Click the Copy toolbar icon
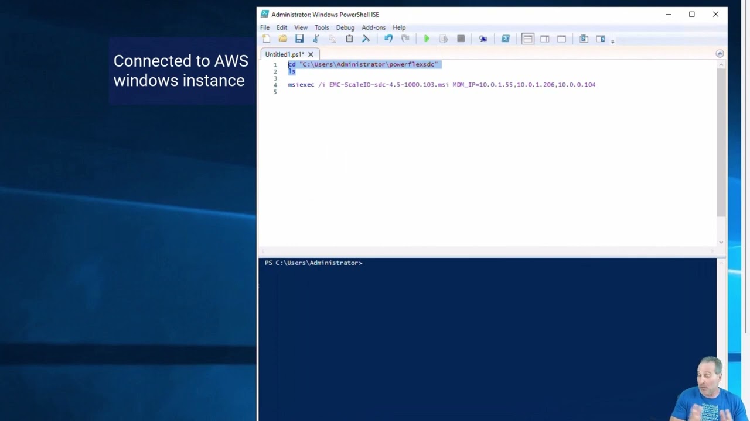750x421 pixels. 332,39
